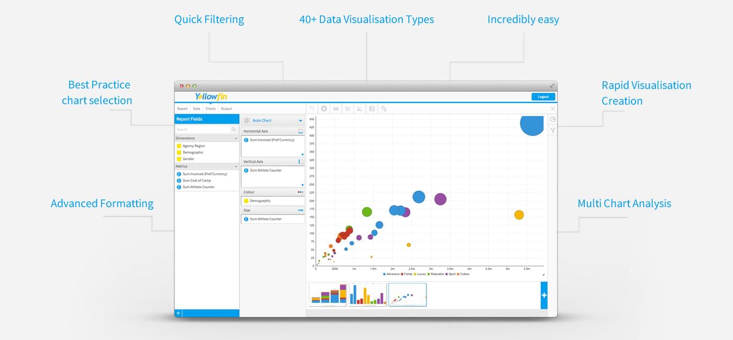Click the eraser icon to clear chart formatting
733x340 pixels.
384,108
